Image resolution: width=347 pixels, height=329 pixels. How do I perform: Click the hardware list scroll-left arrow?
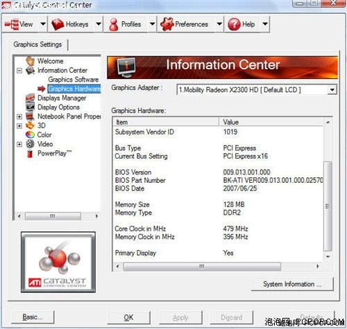(117, 267)
